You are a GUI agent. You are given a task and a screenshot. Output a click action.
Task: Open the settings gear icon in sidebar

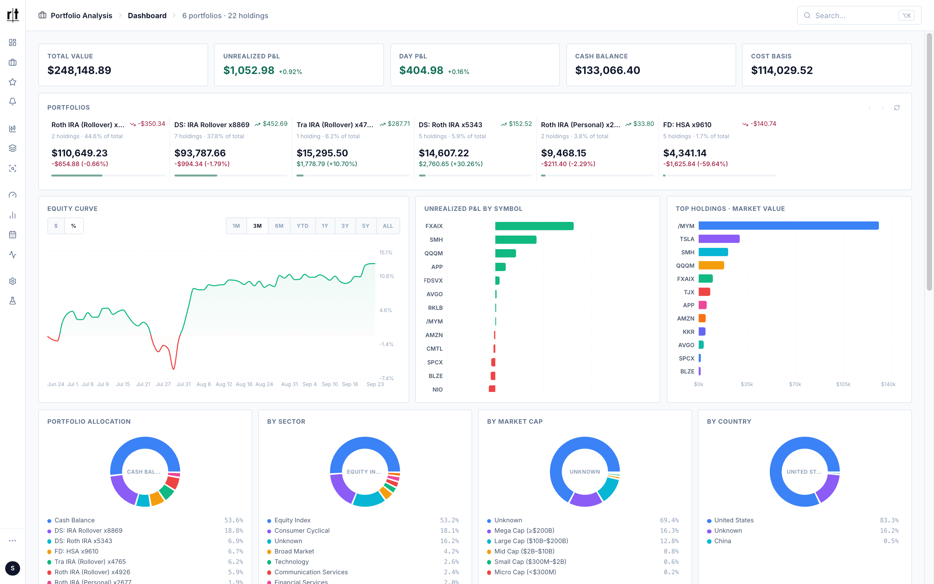[x=13, y=281]
